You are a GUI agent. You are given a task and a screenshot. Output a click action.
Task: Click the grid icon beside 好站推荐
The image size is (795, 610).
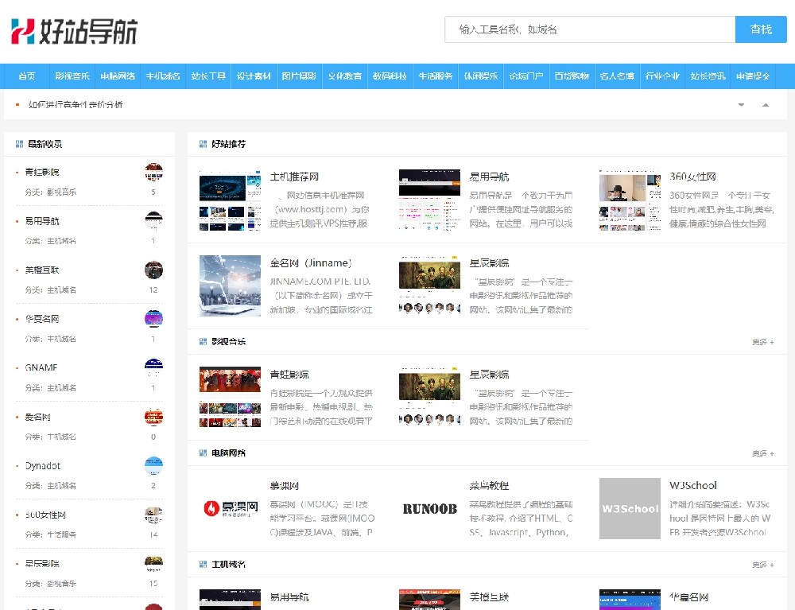[203, 144]
